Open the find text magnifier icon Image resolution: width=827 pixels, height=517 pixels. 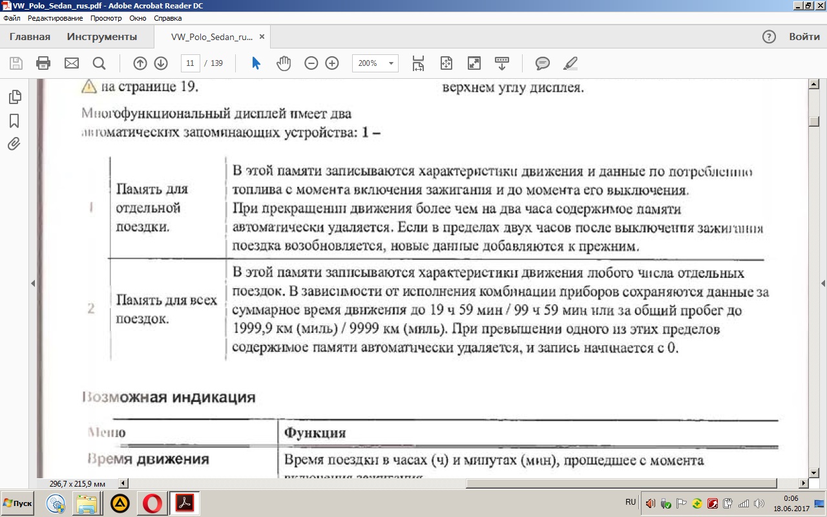(99, 63)
